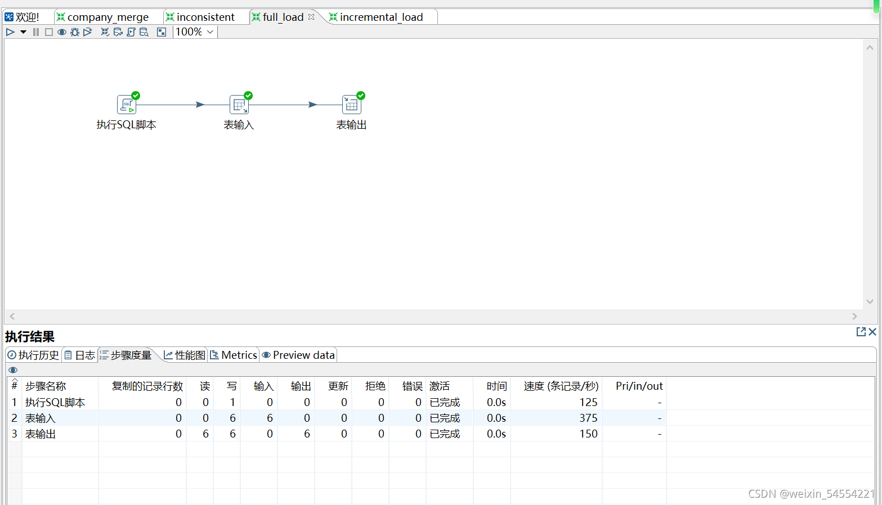Click canvas vertical scrollbar down arrow
Screen dimensions: 882x505
[x=870, y=301]
